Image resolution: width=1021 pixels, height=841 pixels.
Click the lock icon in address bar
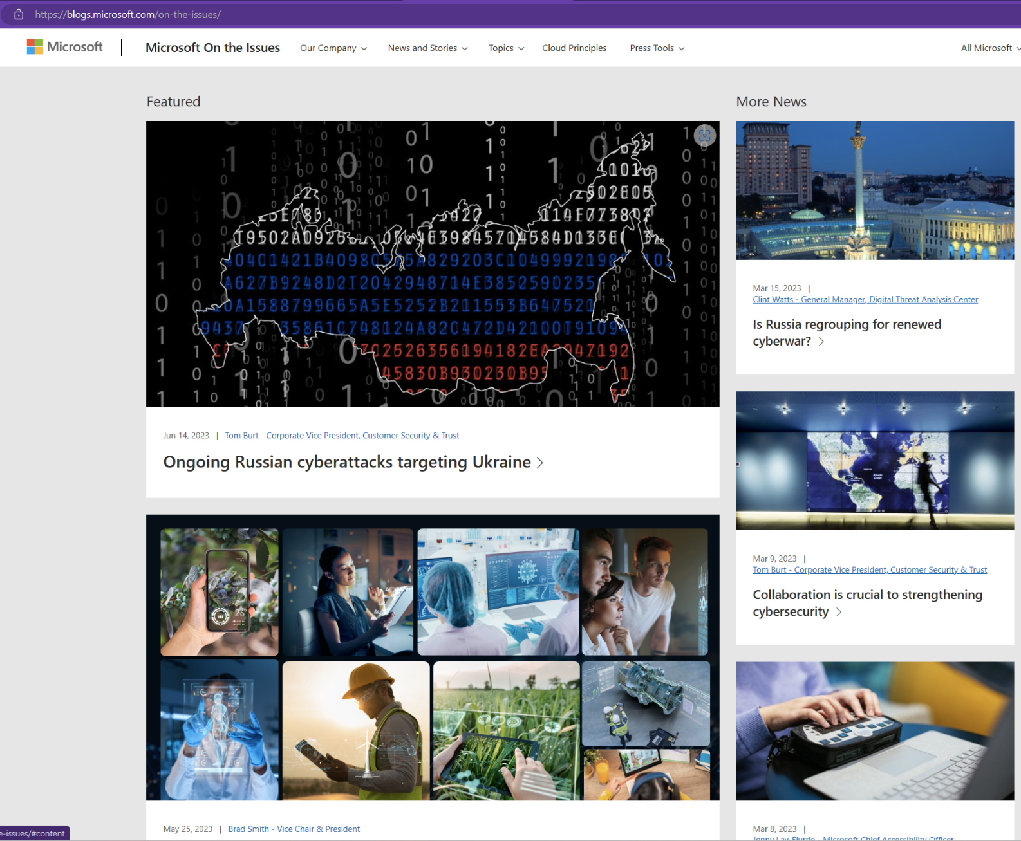click(x=19, y=14)
